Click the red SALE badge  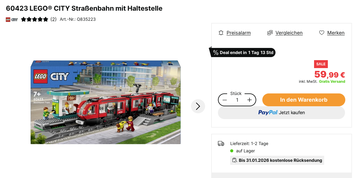321,64
